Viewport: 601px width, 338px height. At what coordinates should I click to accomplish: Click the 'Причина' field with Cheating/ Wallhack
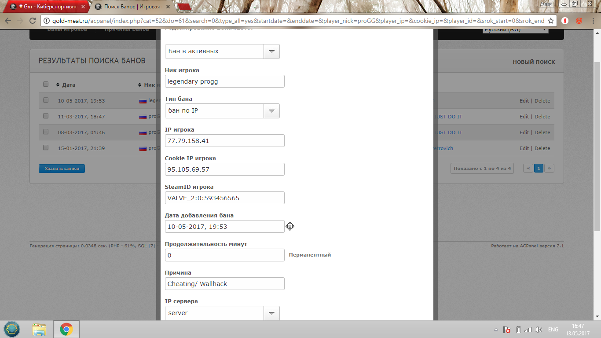coord(225,284)
